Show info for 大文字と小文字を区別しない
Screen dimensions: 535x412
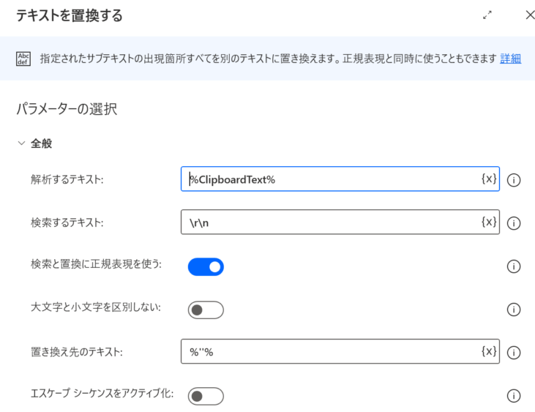[514, 310]
